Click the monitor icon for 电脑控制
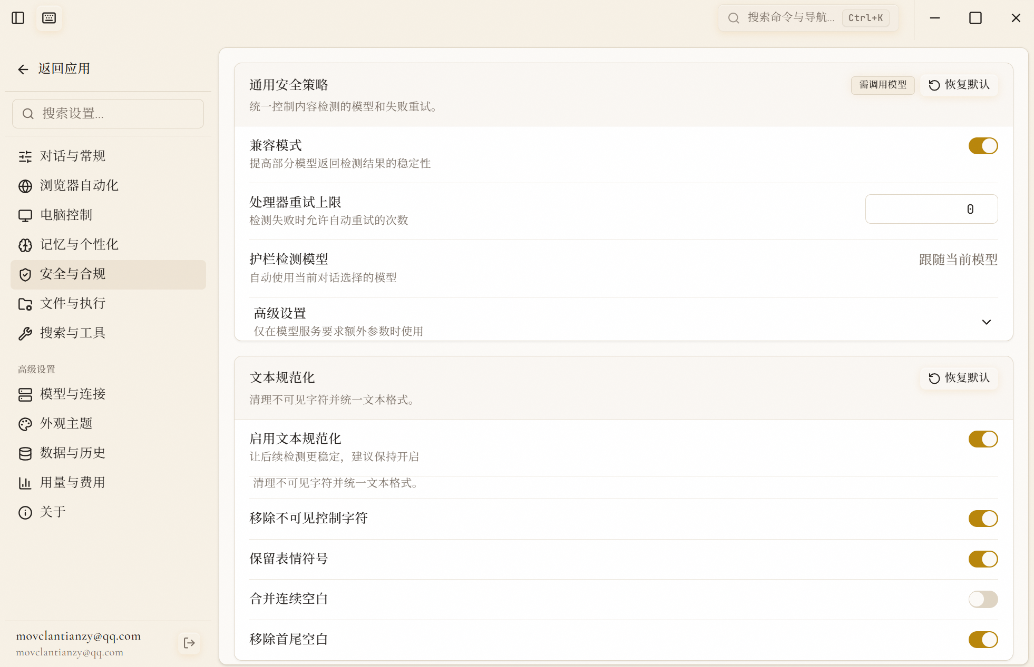This screenshot has height=667, width=1034. 25,215
